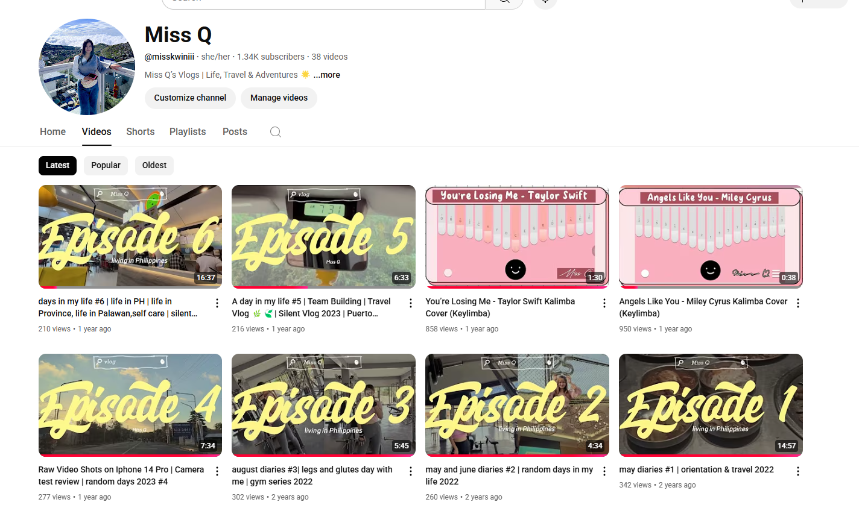Open the Episode 1 video thumbnail
The height and width of the screenshot is (505, 859).
point(711,405)
